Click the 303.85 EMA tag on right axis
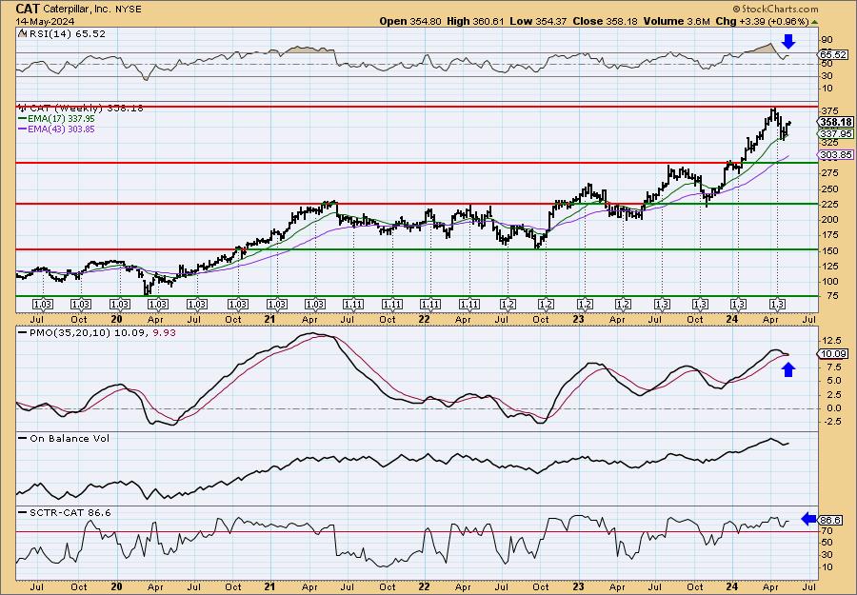 [836, 155]
